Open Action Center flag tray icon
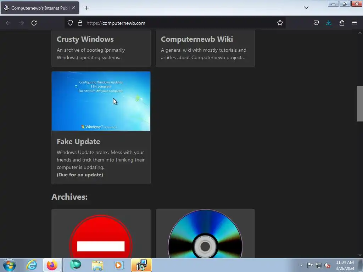 (x=310, y=265)
